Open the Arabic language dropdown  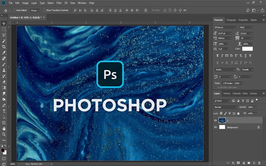pyautogui.click(x=225, y=70)
